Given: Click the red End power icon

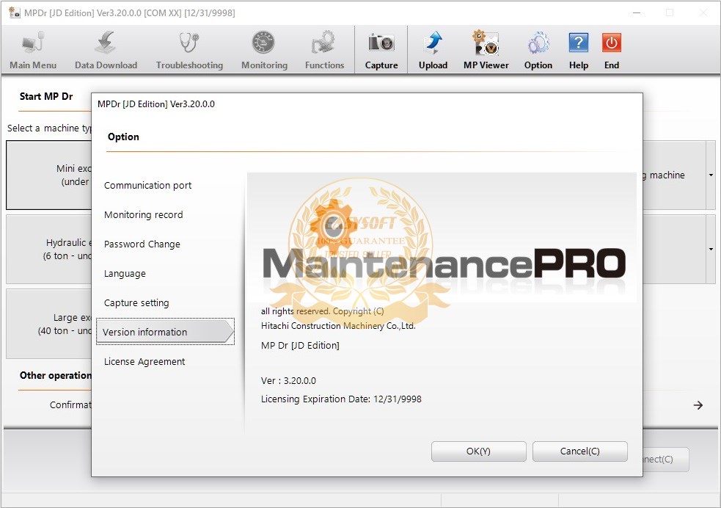Looking at the screenshot, I should [612, 50].
